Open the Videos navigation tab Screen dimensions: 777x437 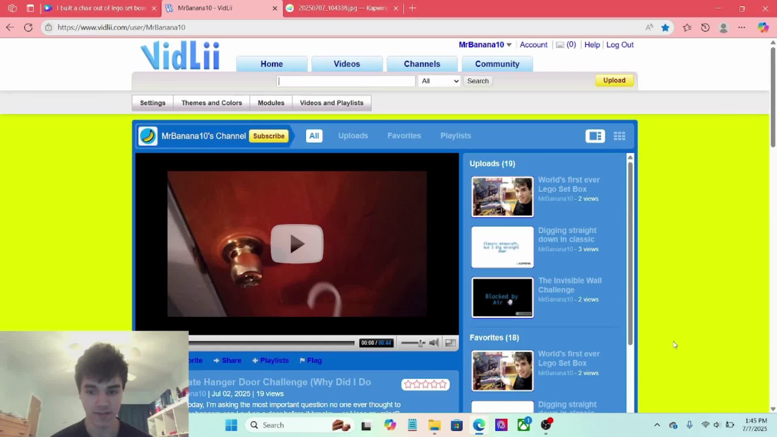(347, 64)
